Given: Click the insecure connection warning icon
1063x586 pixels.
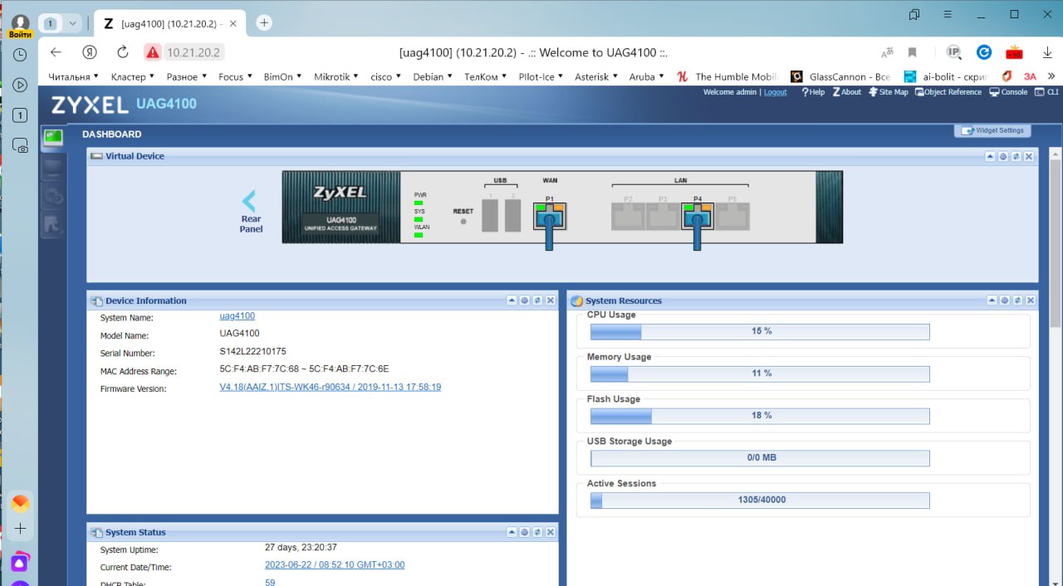Looking at the screenshot, I should point(152,52).
